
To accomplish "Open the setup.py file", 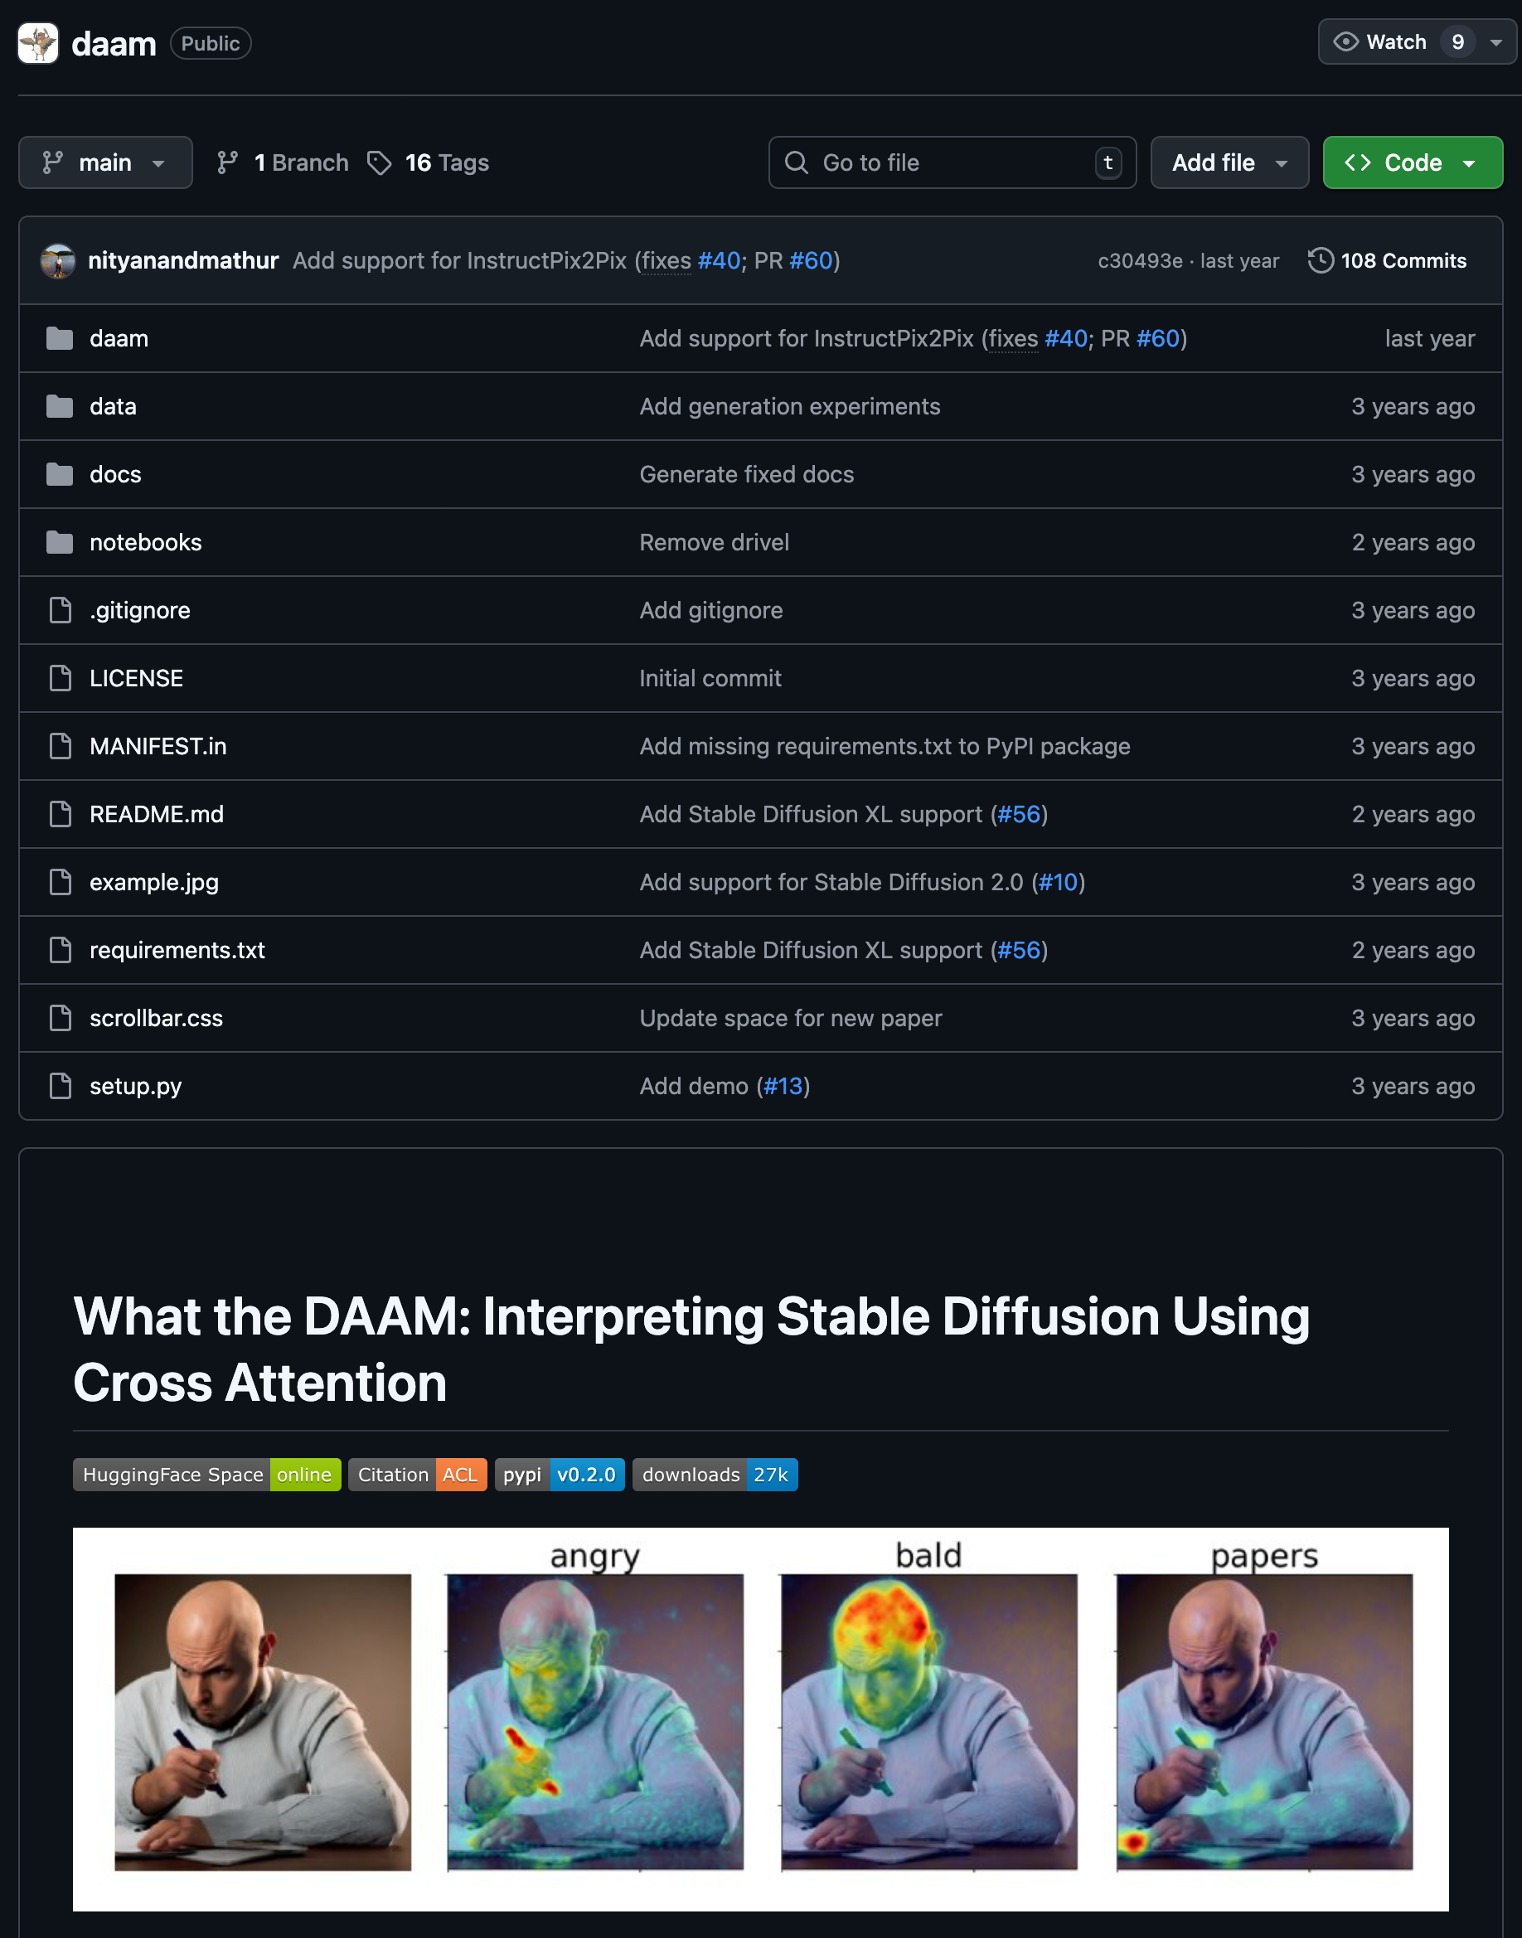I will (x=135, y=1085).
